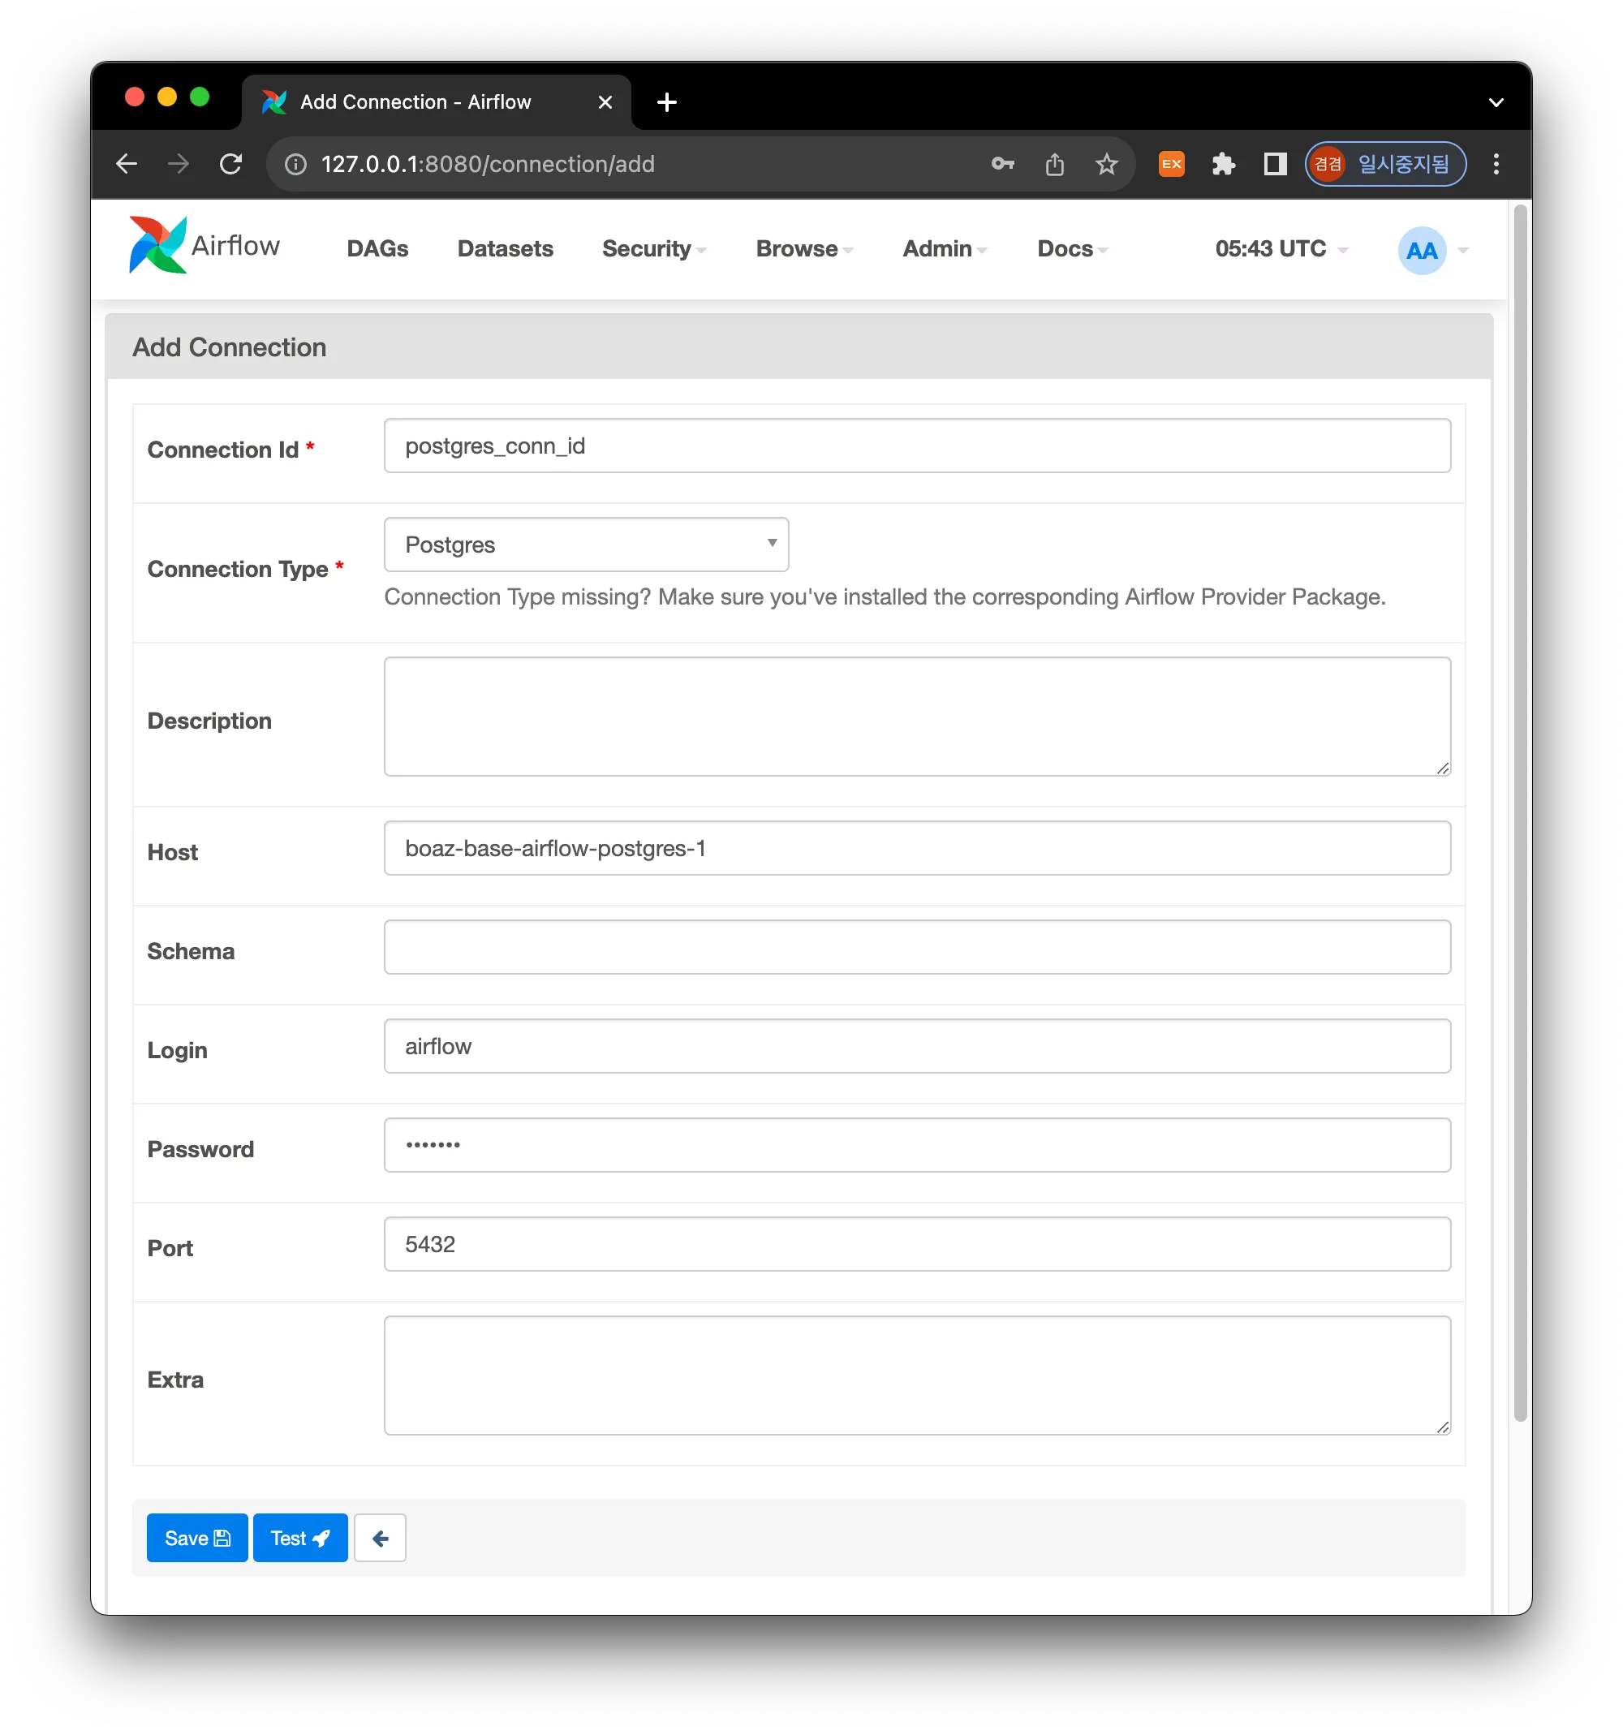The image size is (1623, 1735).
Task: Click the browser reload icon
Action: point(230,164)
